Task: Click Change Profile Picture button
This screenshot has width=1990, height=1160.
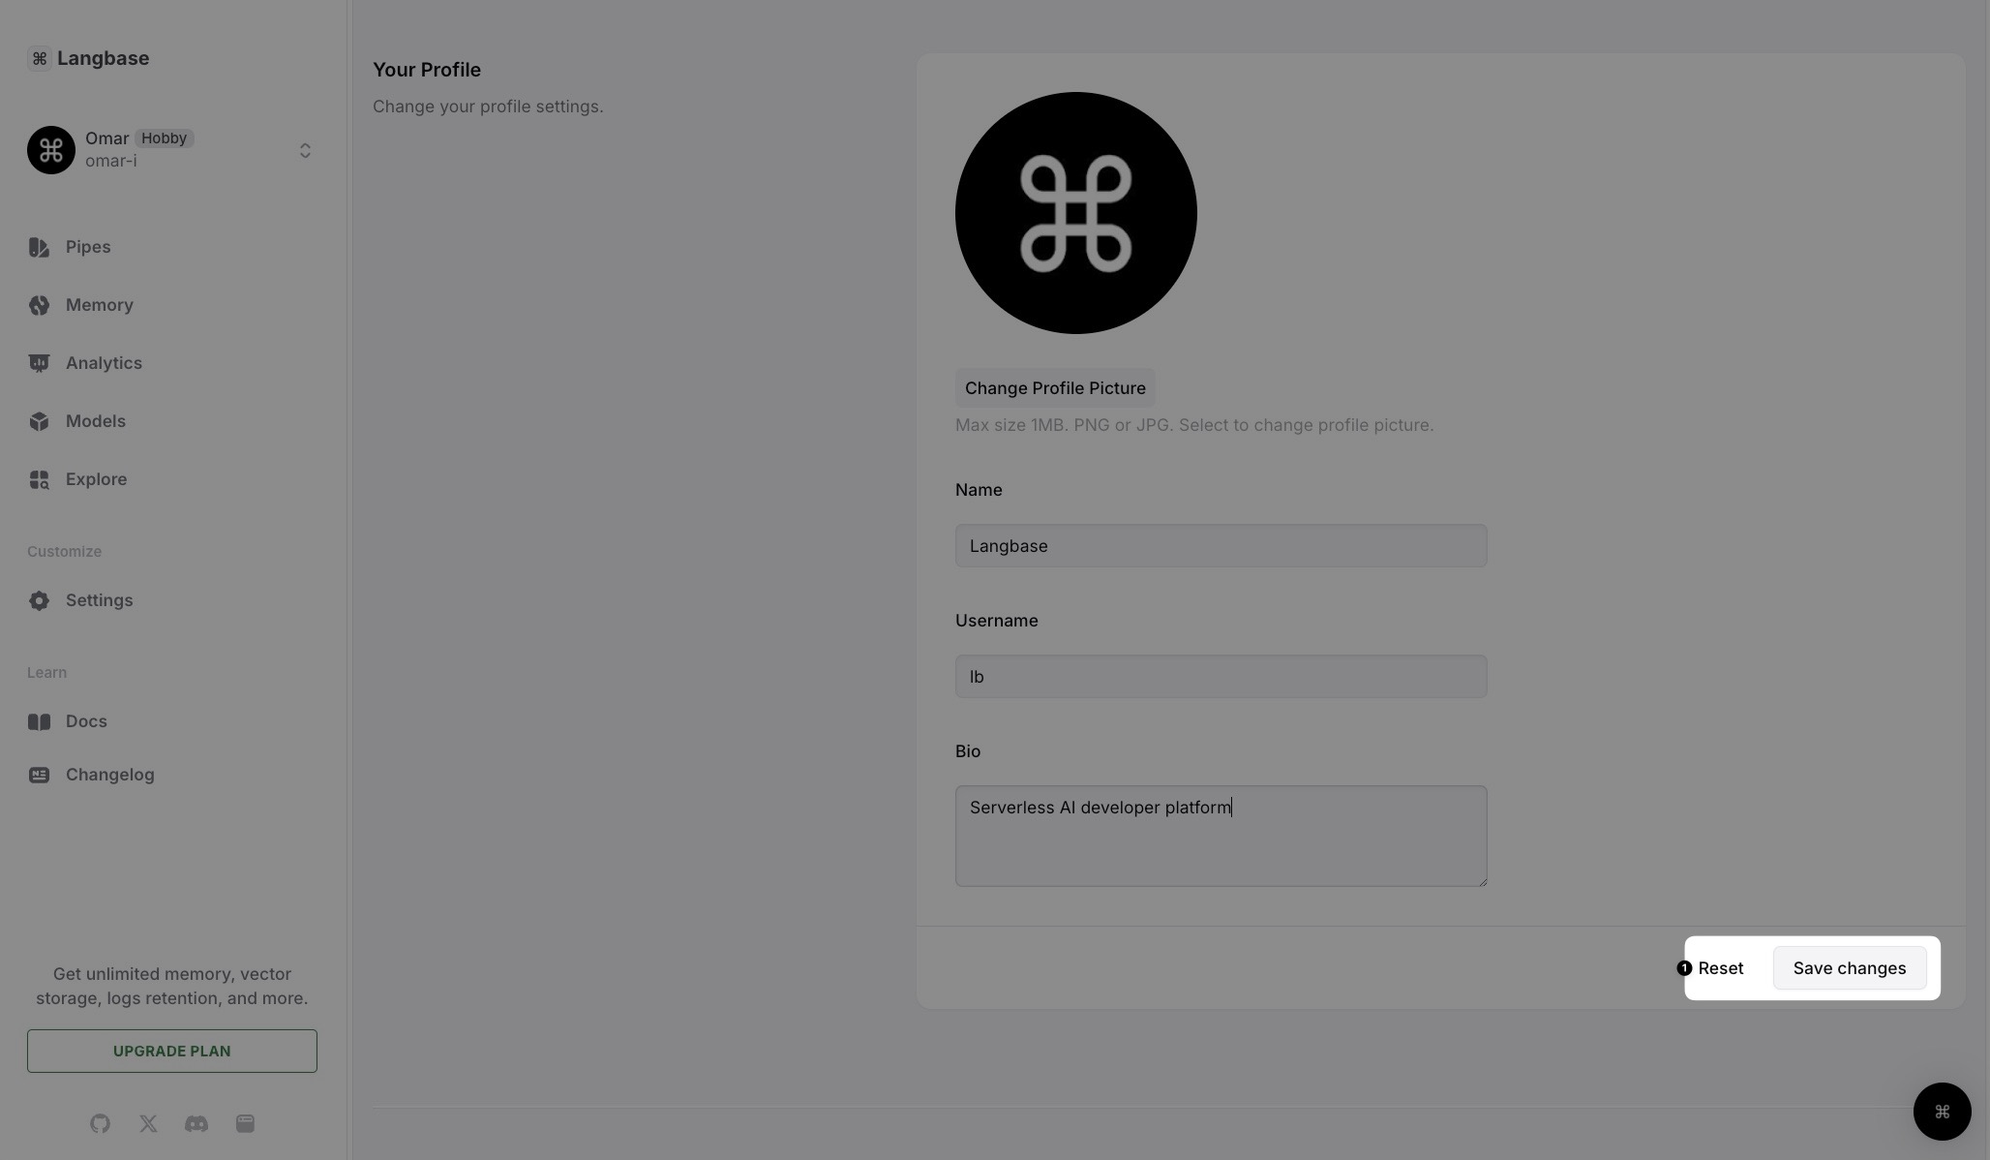Action: (1054, 387)
